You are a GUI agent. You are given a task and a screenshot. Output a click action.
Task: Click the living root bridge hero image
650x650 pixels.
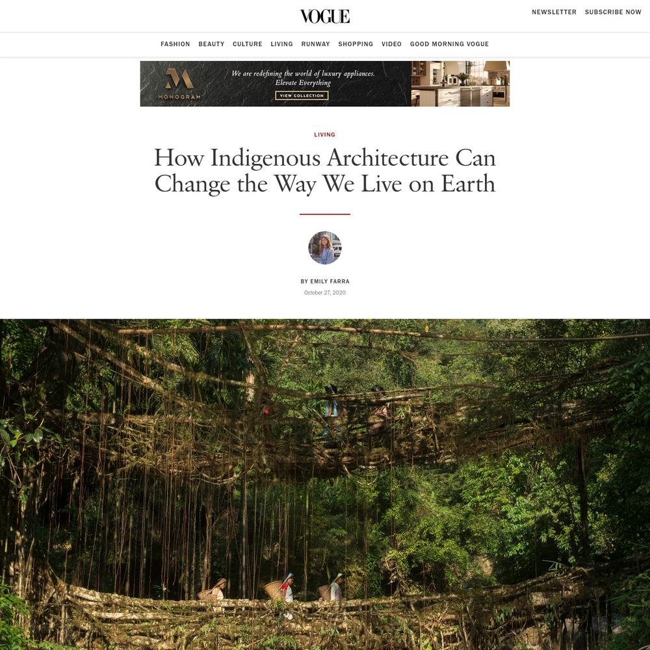tap(325, 484)
